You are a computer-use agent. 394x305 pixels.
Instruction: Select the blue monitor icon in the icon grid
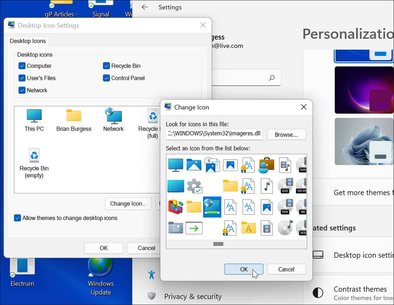click(175, 164)
